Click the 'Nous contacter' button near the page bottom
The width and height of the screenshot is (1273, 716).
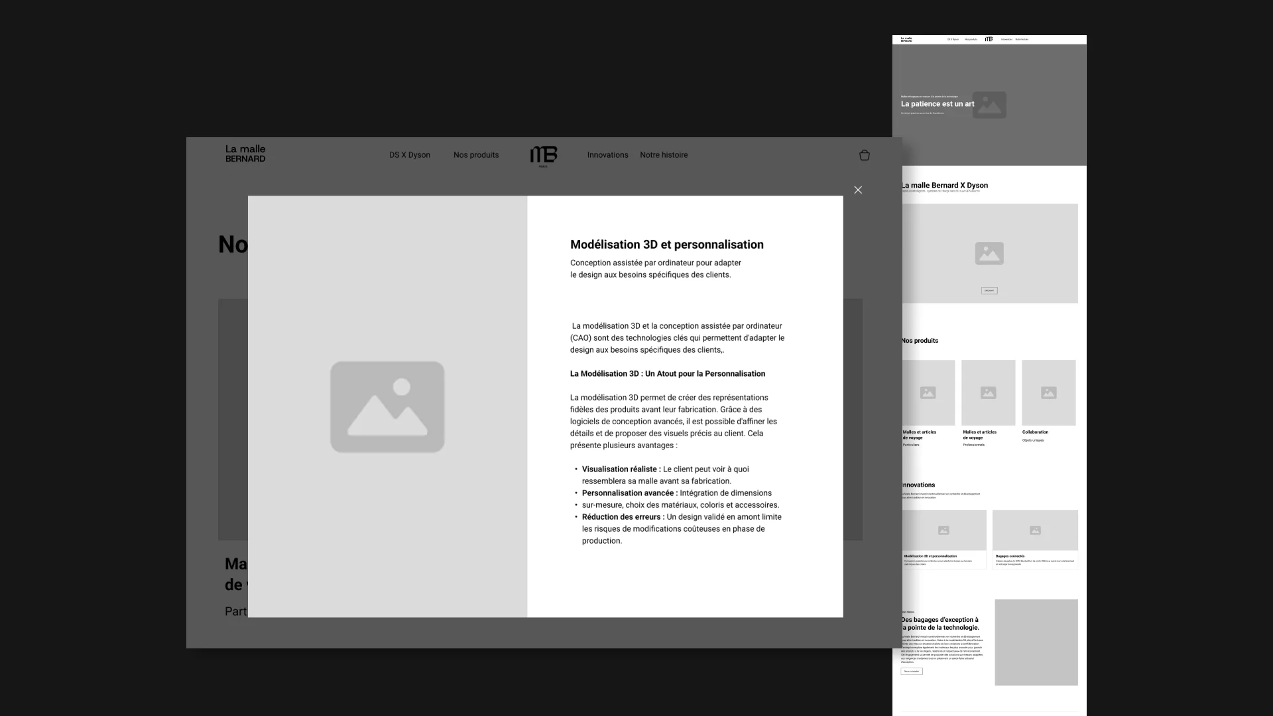click(911, 671)
